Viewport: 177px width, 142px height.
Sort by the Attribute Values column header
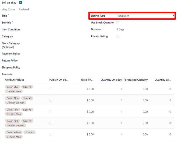(x=14, y=80)
